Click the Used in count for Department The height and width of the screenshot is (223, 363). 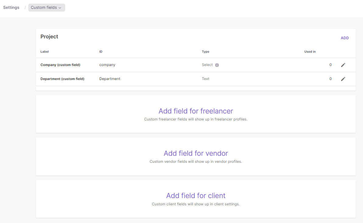coord(331,79)
